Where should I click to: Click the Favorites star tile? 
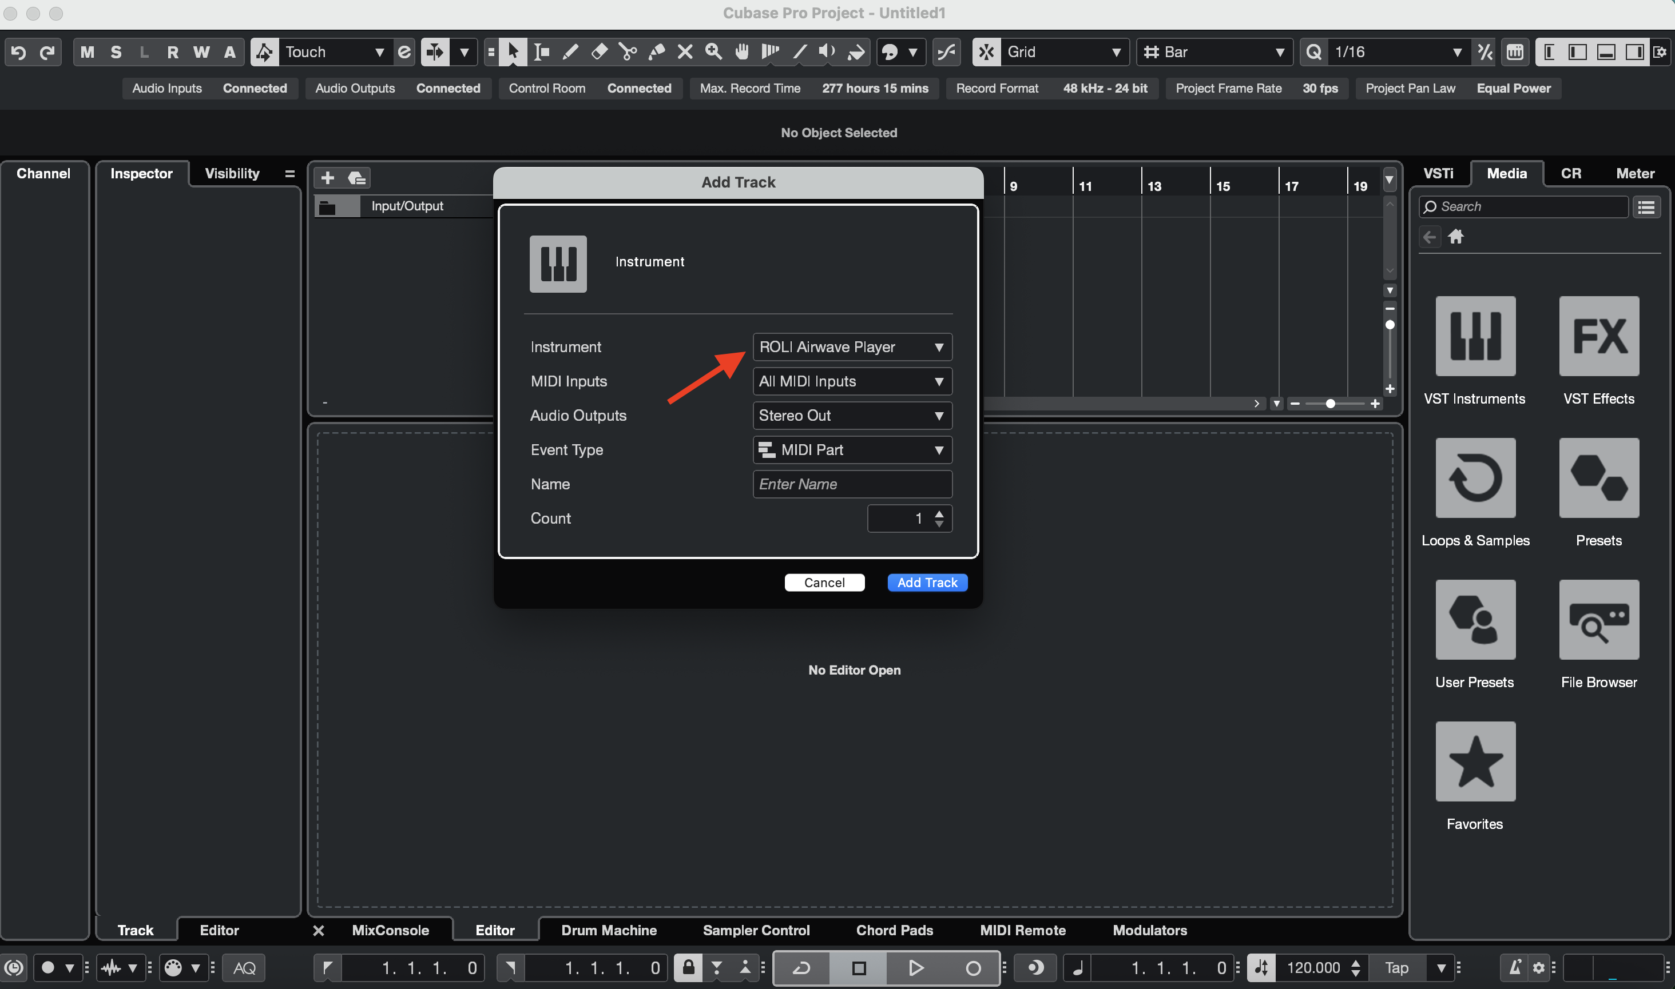pos(1474,761)
